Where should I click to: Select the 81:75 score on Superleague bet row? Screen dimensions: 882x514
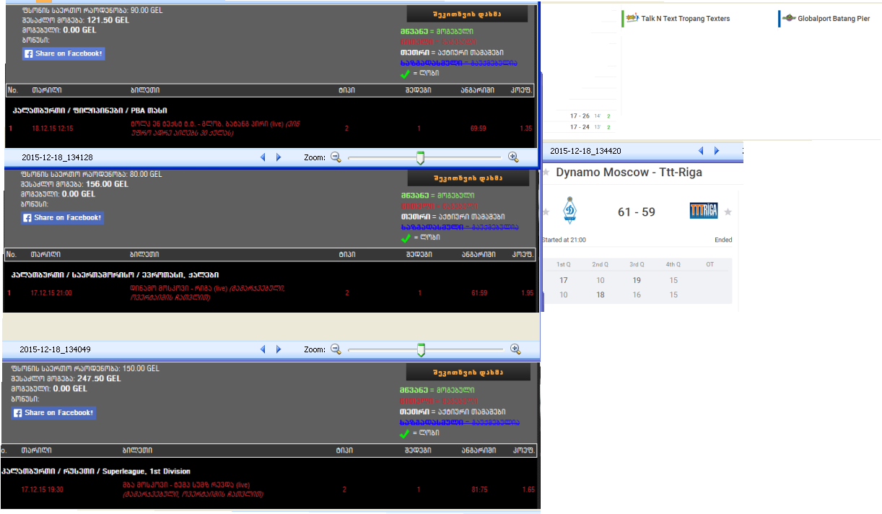(479, 489)
